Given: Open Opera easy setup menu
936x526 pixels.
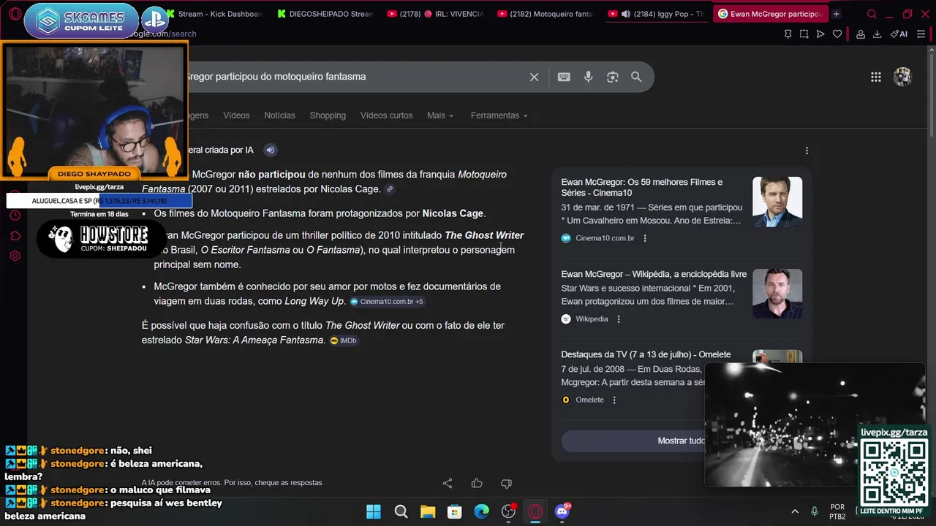Looking at the screenshot, I should point(921,34).
